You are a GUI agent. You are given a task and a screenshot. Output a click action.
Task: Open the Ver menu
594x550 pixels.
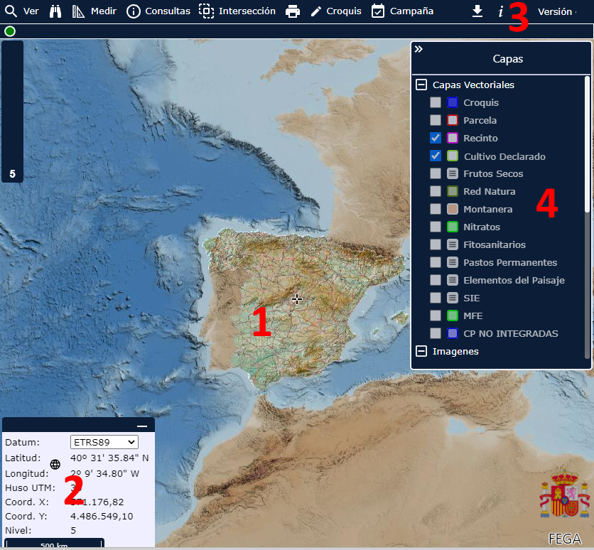pyautogui.click(x=22, y=11)
